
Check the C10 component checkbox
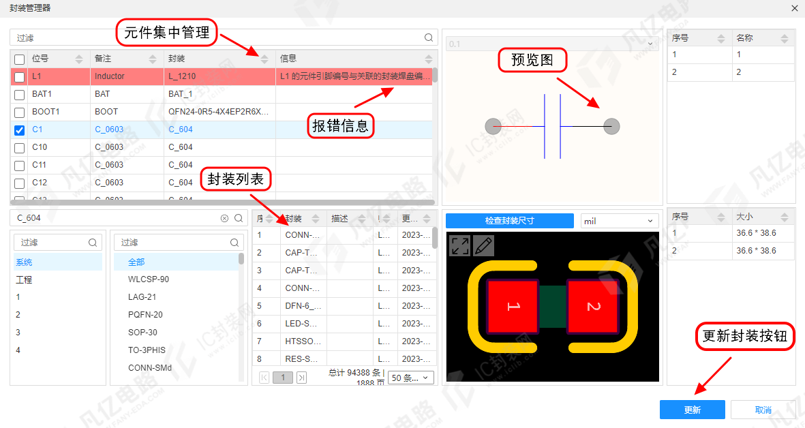point(20,148)
